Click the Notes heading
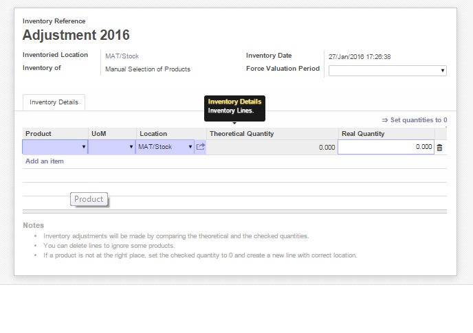473x333 pixels. 34,225
